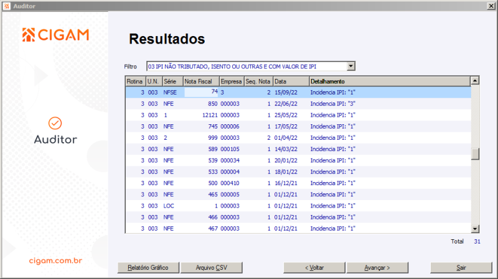Screen dimensions: 498x279
Task: Sort by the Rotina column header
Action: pyautogui.click(x=136, y=81)
